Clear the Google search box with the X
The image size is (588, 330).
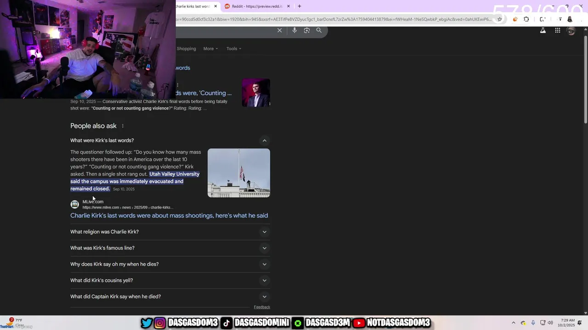tap(279, 30)
